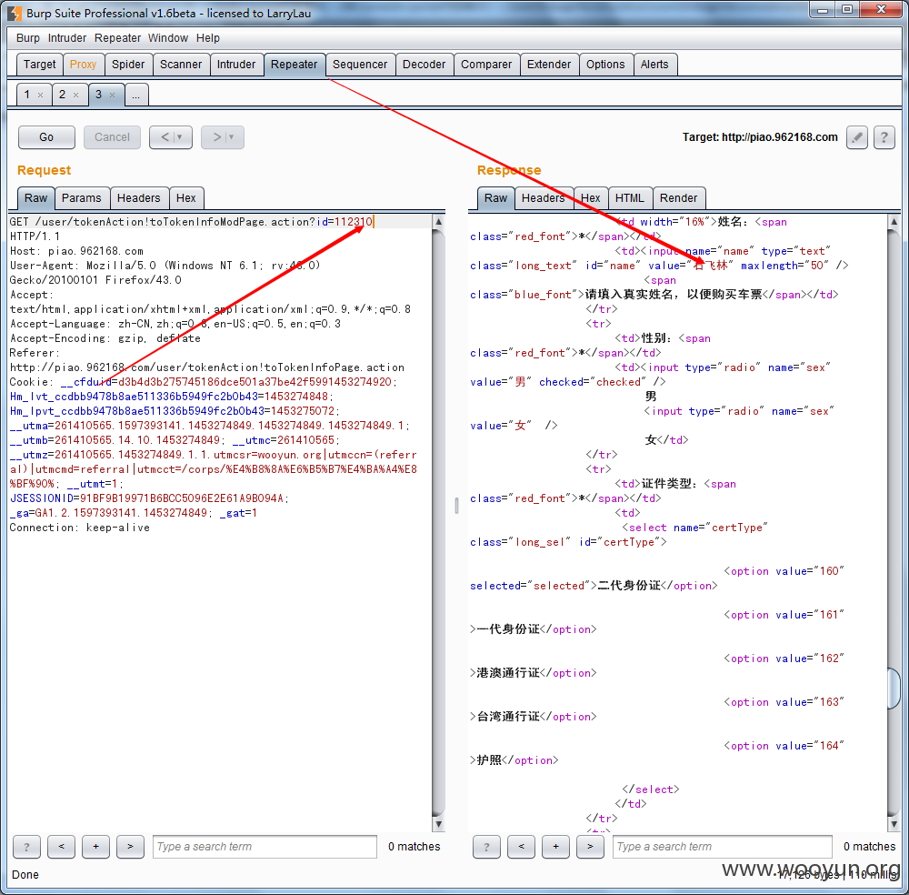
Task: Click the Go button to send request
Action: coord(46,137)
